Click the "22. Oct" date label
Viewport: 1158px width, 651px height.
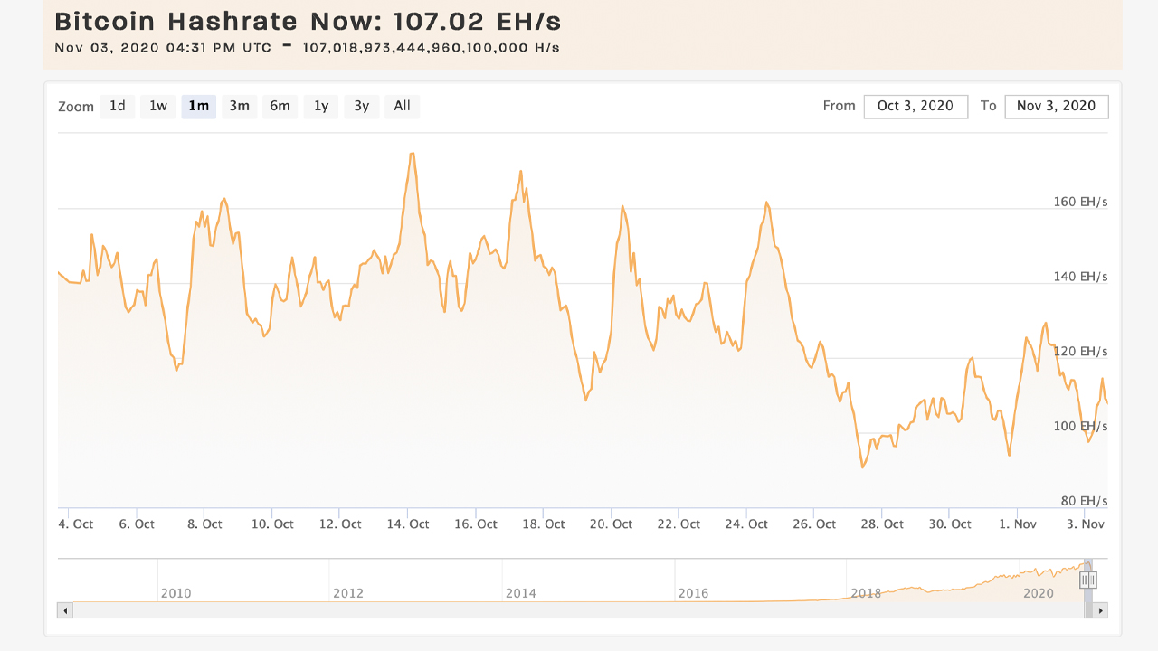pyautogui.click(x=679, y=524)
